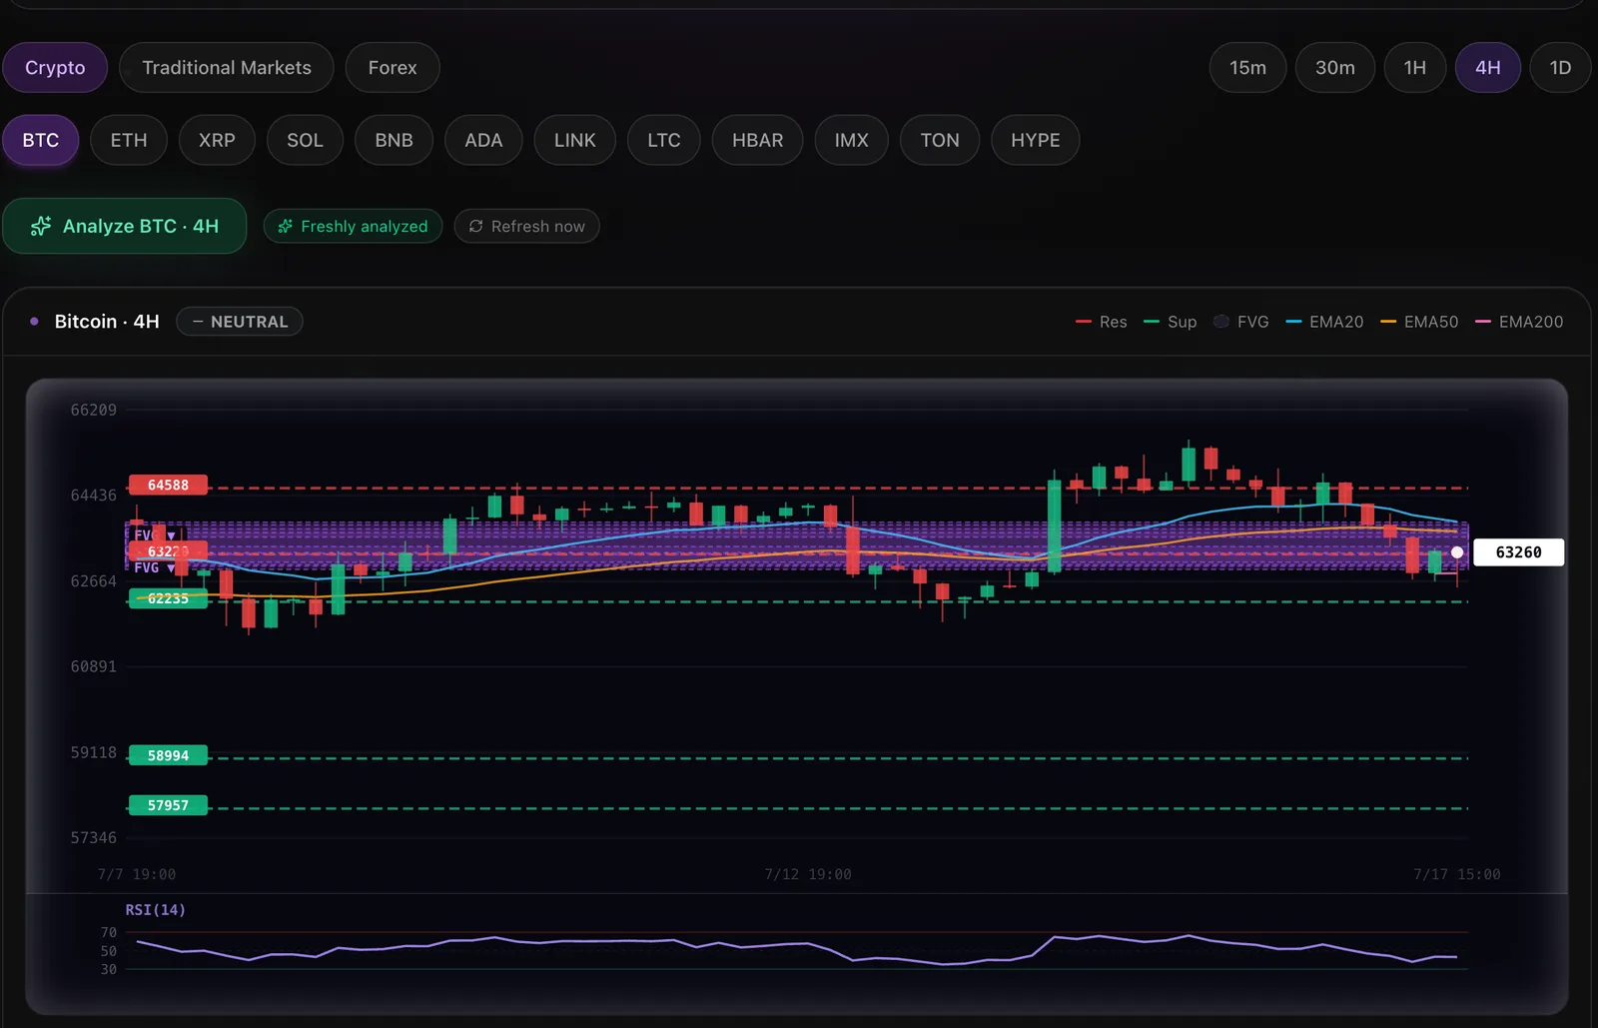Switch to HBAR asset
This screenshot has height=1028, width=1598.
click(757, 140)
